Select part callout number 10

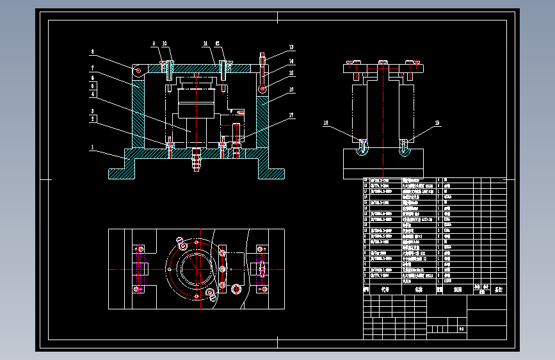[x=165, y=44]
